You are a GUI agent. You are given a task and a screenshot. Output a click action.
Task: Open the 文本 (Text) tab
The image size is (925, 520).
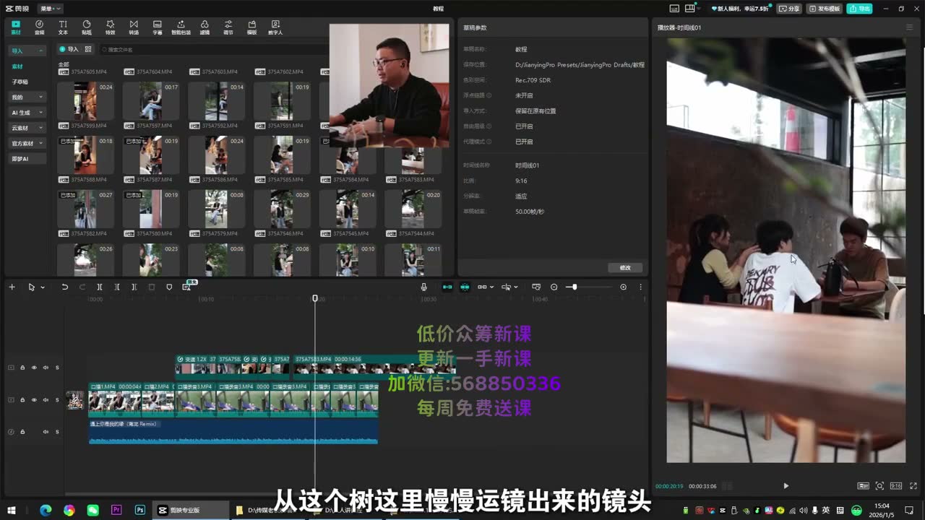[63, 27]
